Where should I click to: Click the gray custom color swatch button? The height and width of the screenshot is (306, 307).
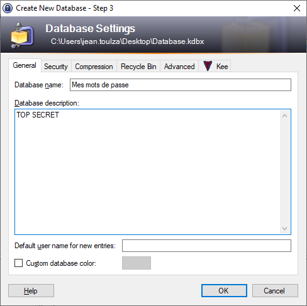[137, 263]
